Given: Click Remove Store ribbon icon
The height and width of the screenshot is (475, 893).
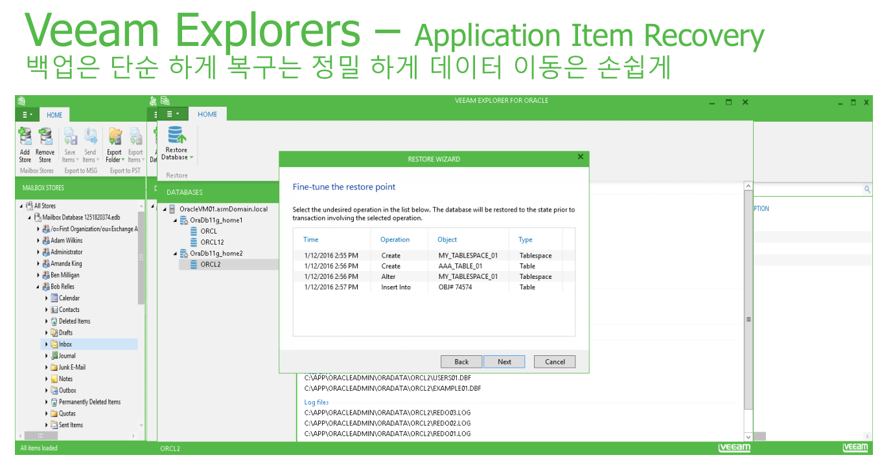Looking at the screenshot, I should click(x=45, y=137).
